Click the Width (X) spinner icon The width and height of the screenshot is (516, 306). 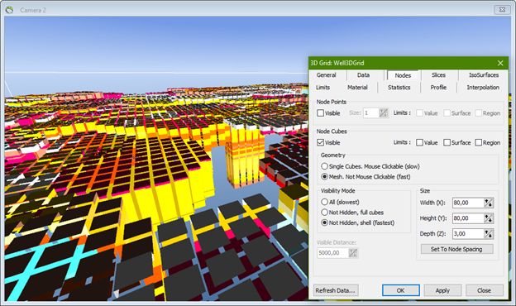click(x=489, y=203)
